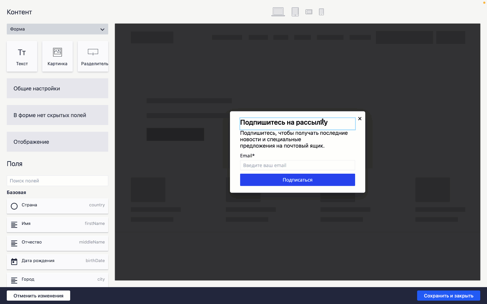487x304 pixels.
Task: Open the Форма dropdown selector
Action: pyautogui.click(x=57, y=29)
